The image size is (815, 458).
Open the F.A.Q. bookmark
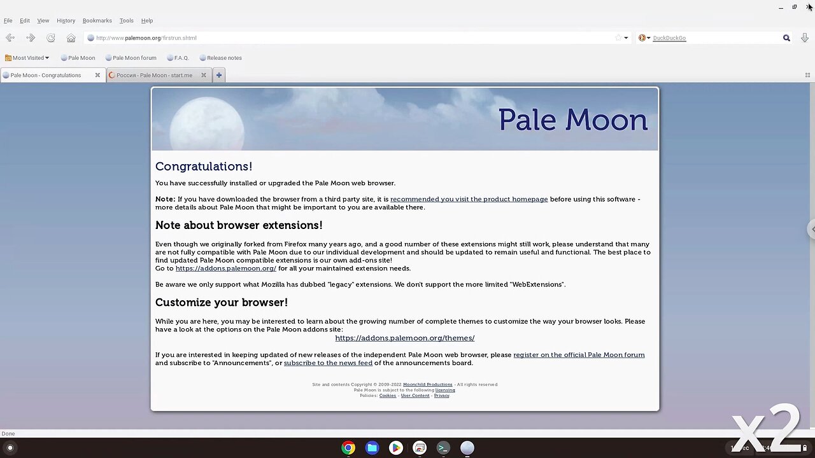coord(178,58)
